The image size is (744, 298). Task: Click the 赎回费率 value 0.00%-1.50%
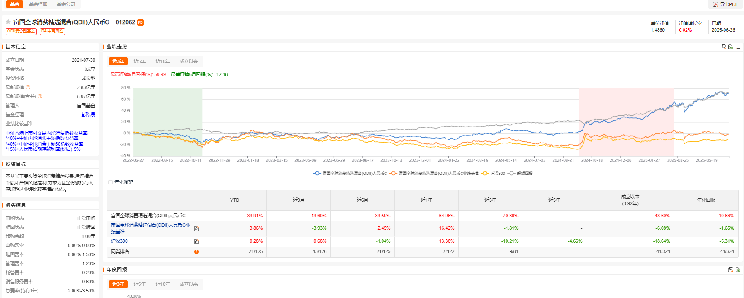click(x=81, y=254)
